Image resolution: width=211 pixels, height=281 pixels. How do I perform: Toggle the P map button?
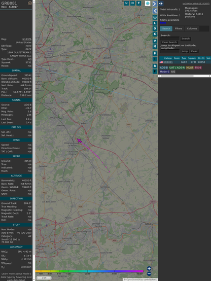(155, 53)
